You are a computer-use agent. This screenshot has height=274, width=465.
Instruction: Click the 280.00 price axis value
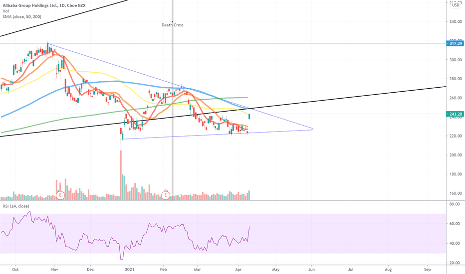pos(456,79)
